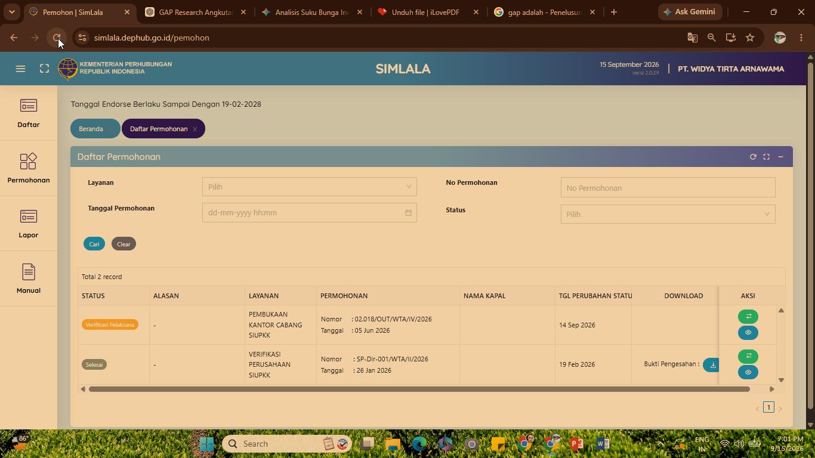Collapse the Daftar Permohonan panel
This screenshot has width=815, height=458.
[780, 157]
